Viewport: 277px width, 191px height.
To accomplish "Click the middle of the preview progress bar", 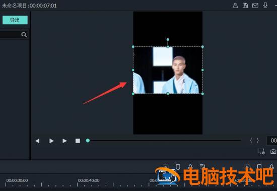I will click(164, 141).
